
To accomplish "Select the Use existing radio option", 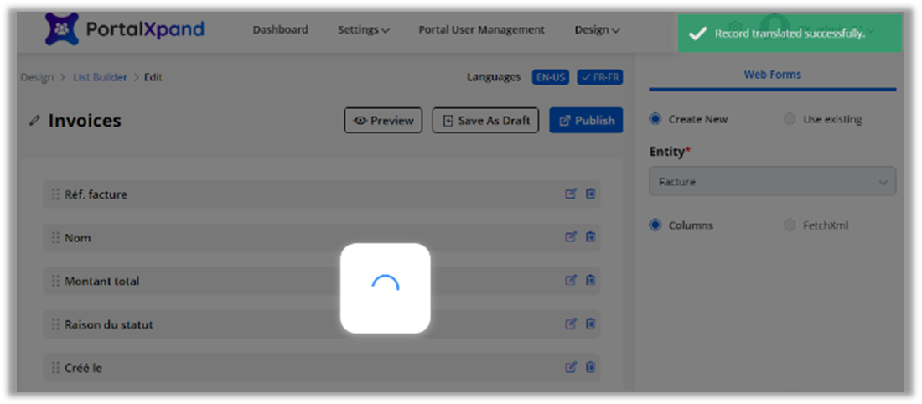I will [790, 119].
